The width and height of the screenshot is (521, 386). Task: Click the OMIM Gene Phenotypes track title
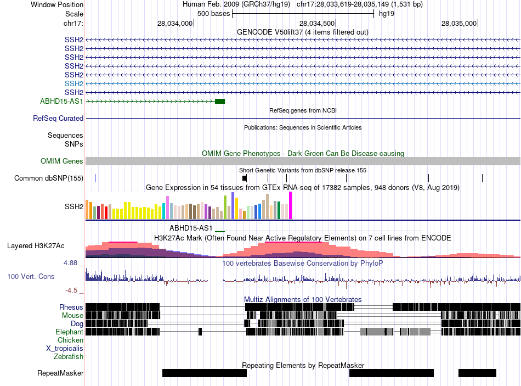[303, 153]
